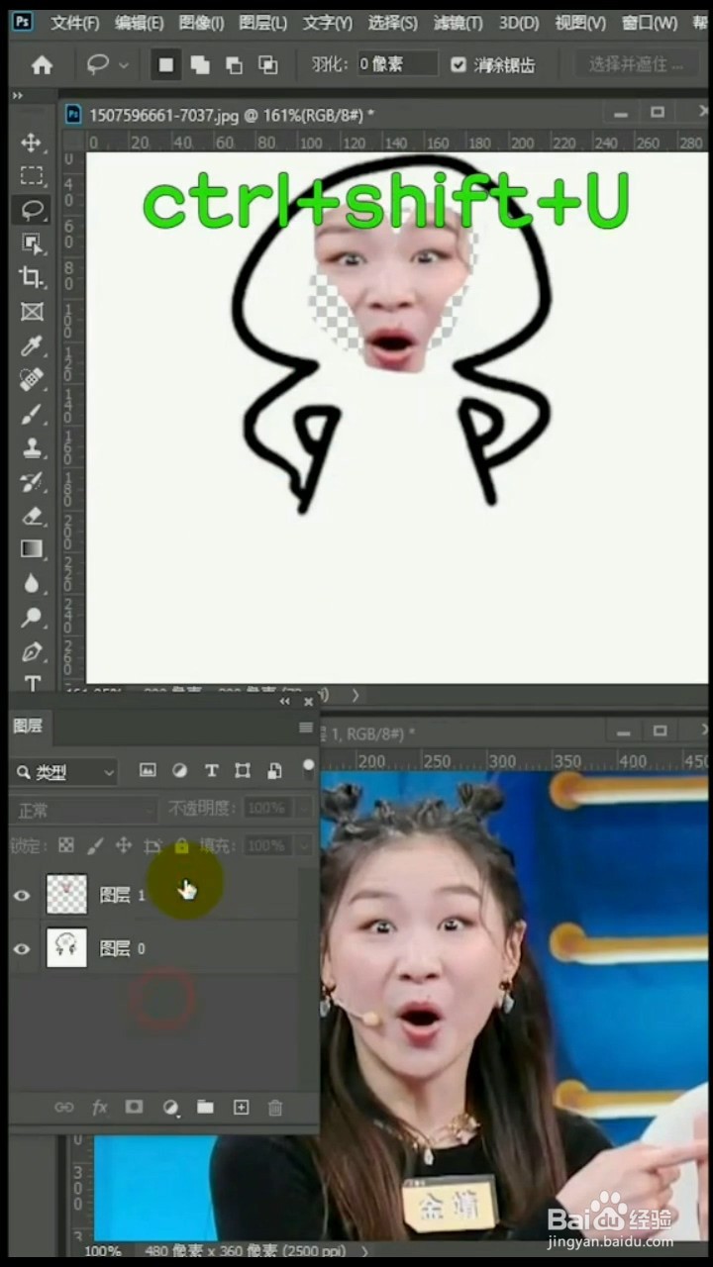The image size is (713, 1267).
Task: Select the 图层 1 layer thumbnail
Action: (66, 894)
